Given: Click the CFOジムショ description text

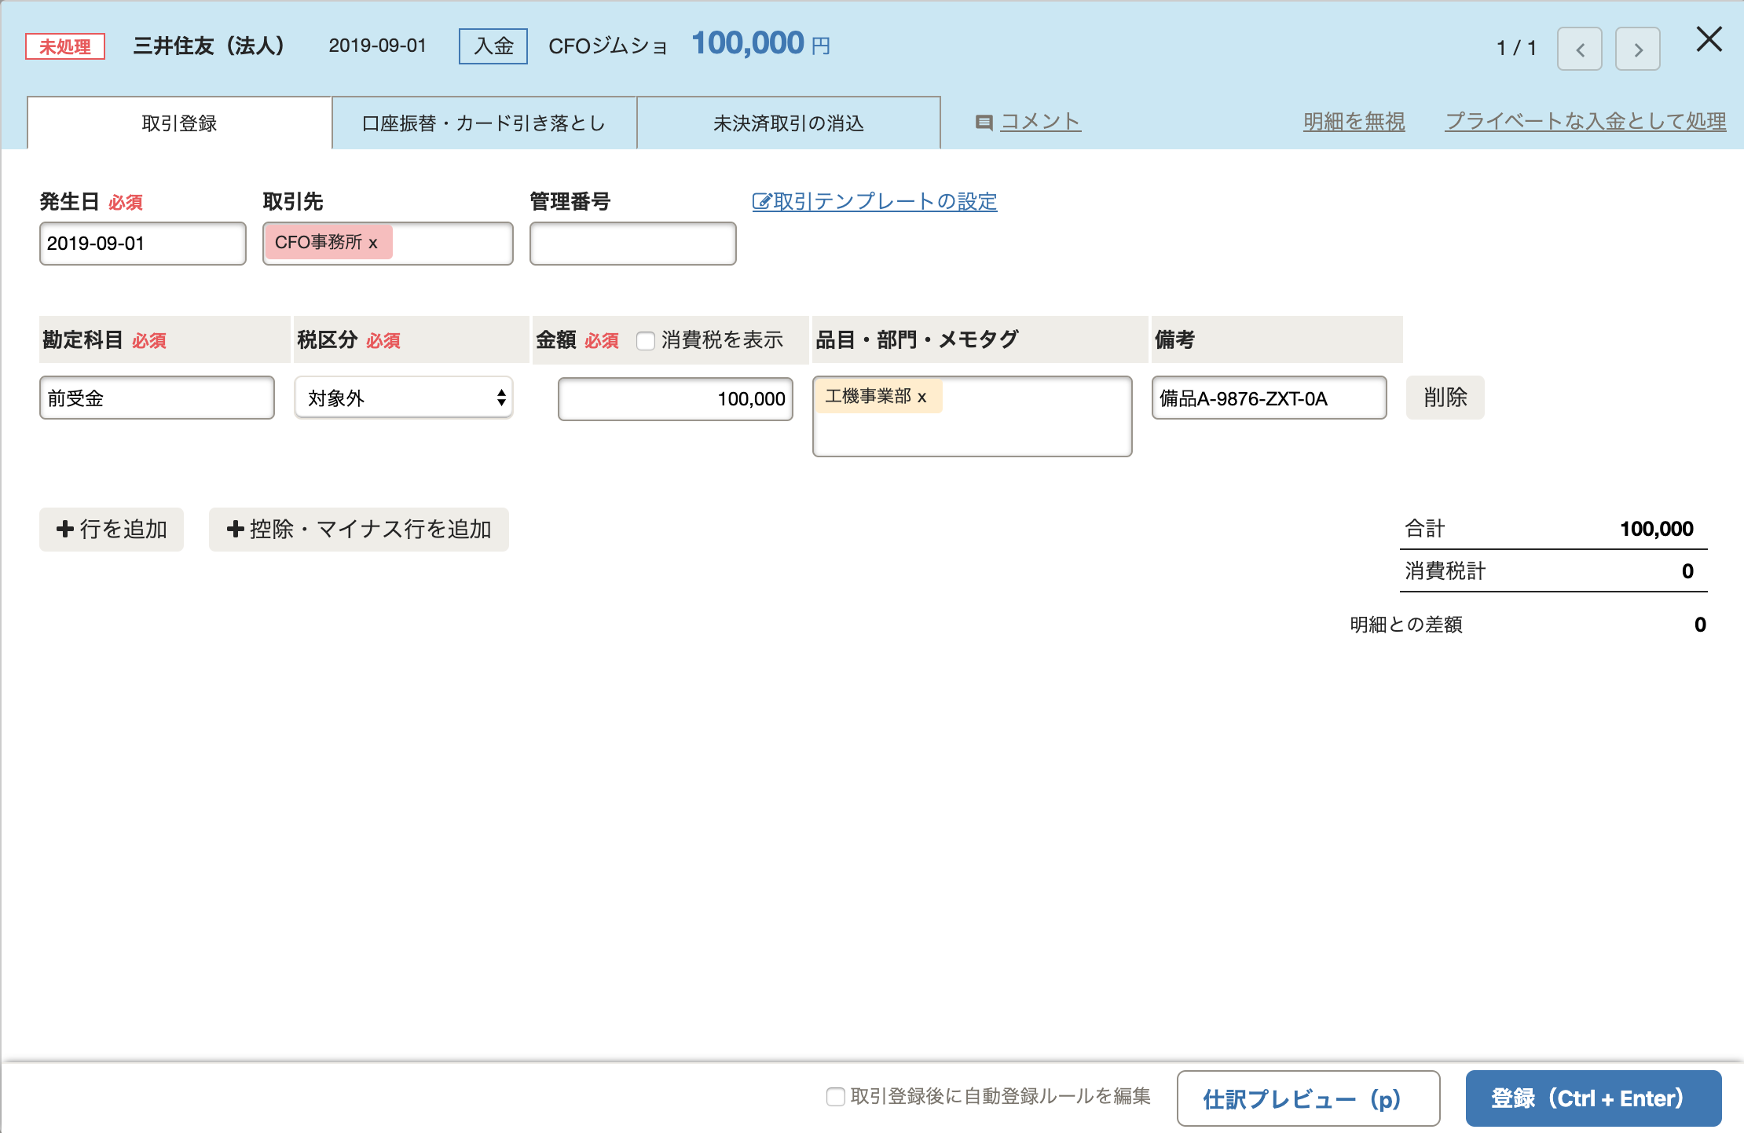Looking at the screenshot, I should [608, 46].
